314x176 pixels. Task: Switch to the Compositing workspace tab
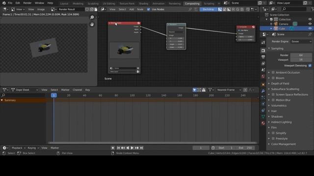coord(192,3)
